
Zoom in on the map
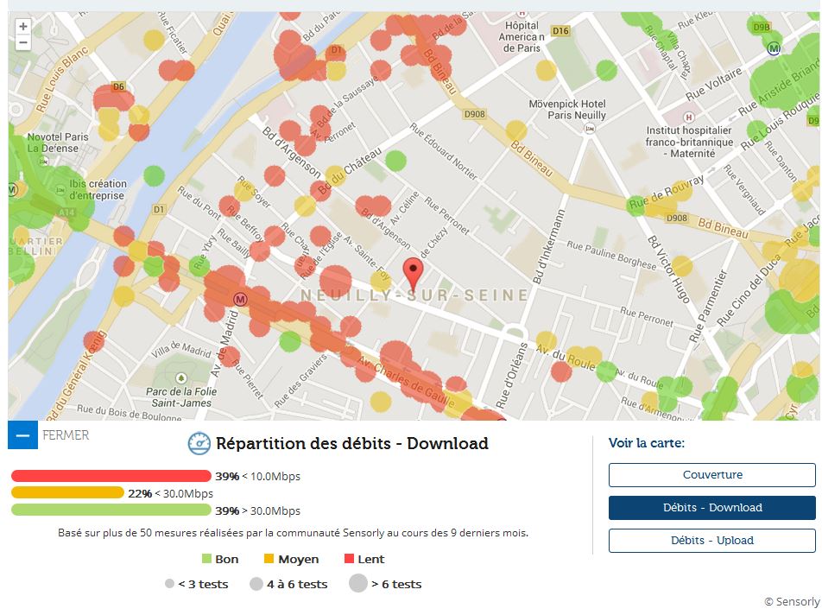click(x=23, y=27)
